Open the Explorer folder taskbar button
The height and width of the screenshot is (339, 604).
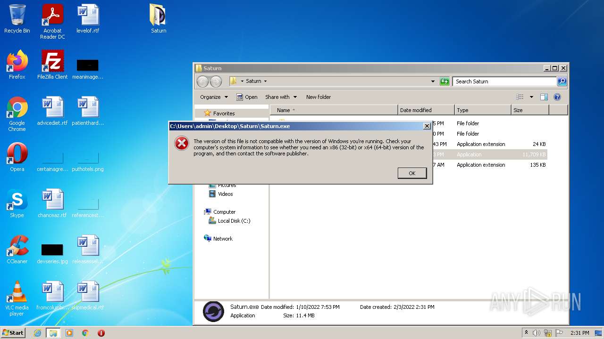point(53,333)
